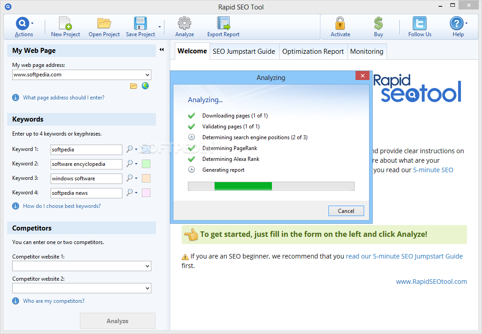Click 'Determining search engine positions (2 of 3)' text

point(255,137)
